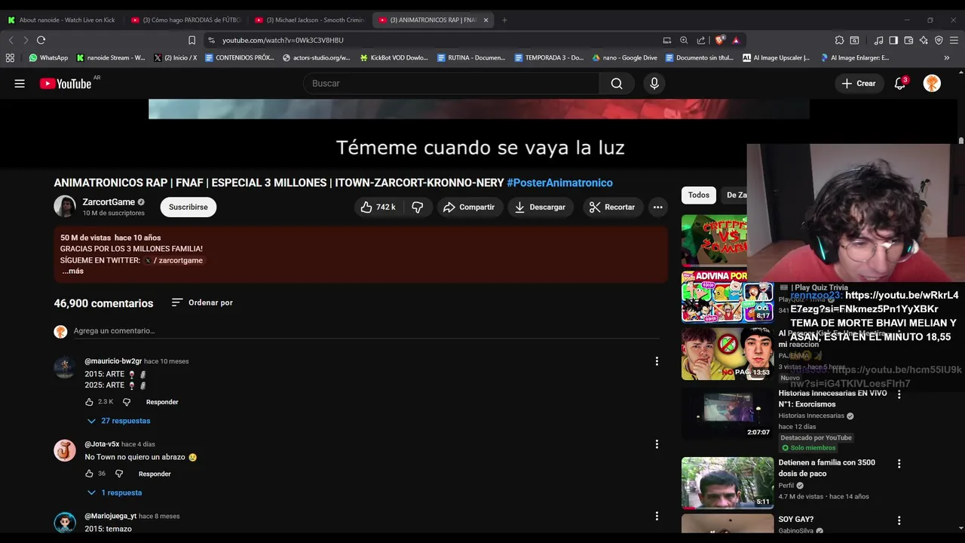Open more actions next to Recortar
965x543 pixels.
pyautogui.click(x=658, y=207)
